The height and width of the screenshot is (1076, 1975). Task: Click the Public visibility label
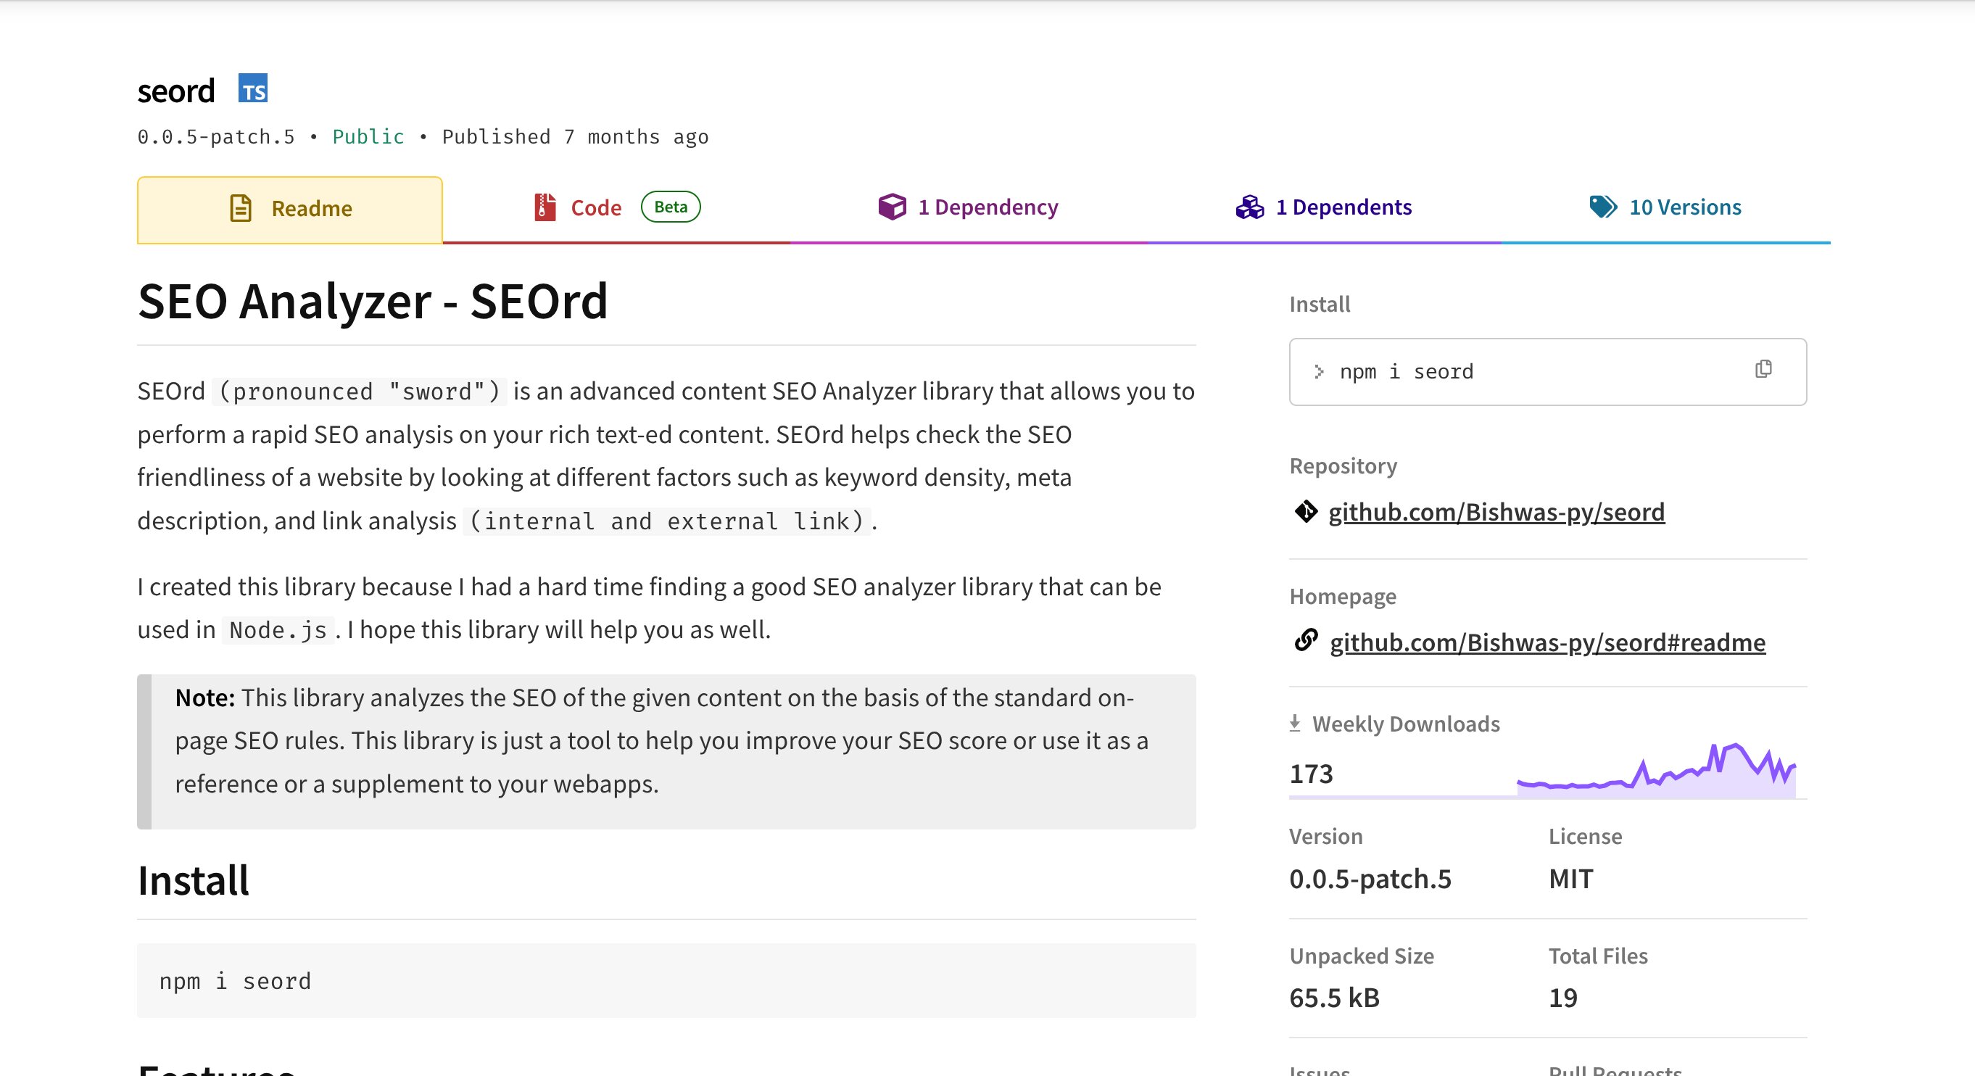pos(368,136)
